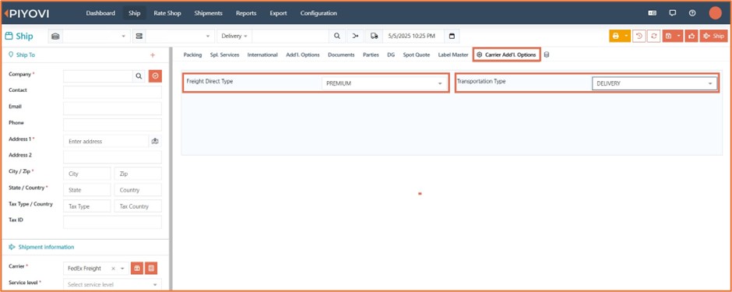Switch to the Parties tab
The height and width of the screenshot is (292, 732).
pyautogui.click(x=371, y=55)
